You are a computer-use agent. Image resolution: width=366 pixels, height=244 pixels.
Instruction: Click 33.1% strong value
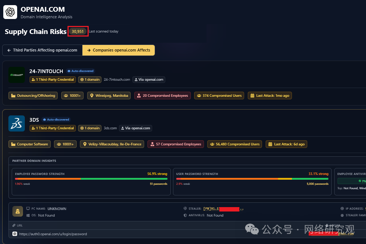click(x=319, y=174)
